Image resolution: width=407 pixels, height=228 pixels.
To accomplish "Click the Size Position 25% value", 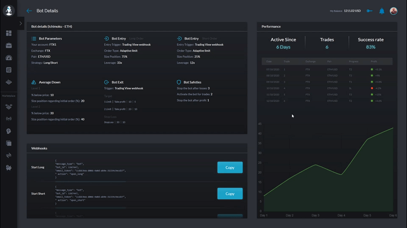I will 197,57.
